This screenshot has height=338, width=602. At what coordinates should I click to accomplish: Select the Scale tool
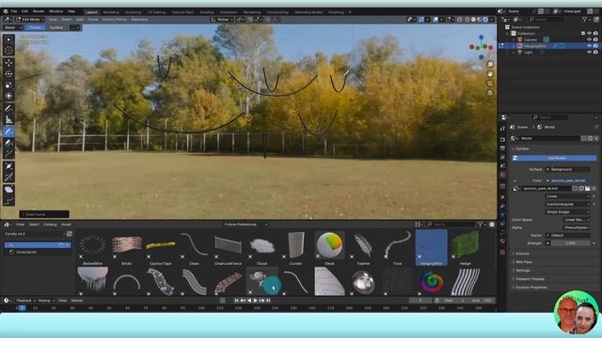point(8,85)
